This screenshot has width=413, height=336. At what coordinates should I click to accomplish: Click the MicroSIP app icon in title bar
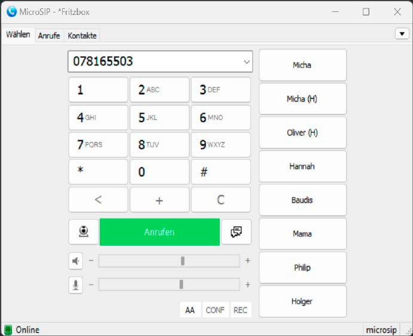(11, 11)
